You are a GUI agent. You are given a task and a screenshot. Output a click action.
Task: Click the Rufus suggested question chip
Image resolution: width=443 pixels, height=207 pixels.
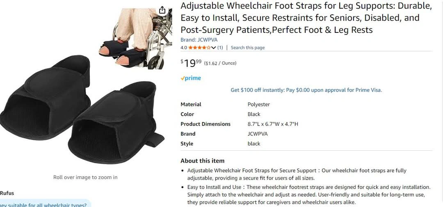click(45, 204)
